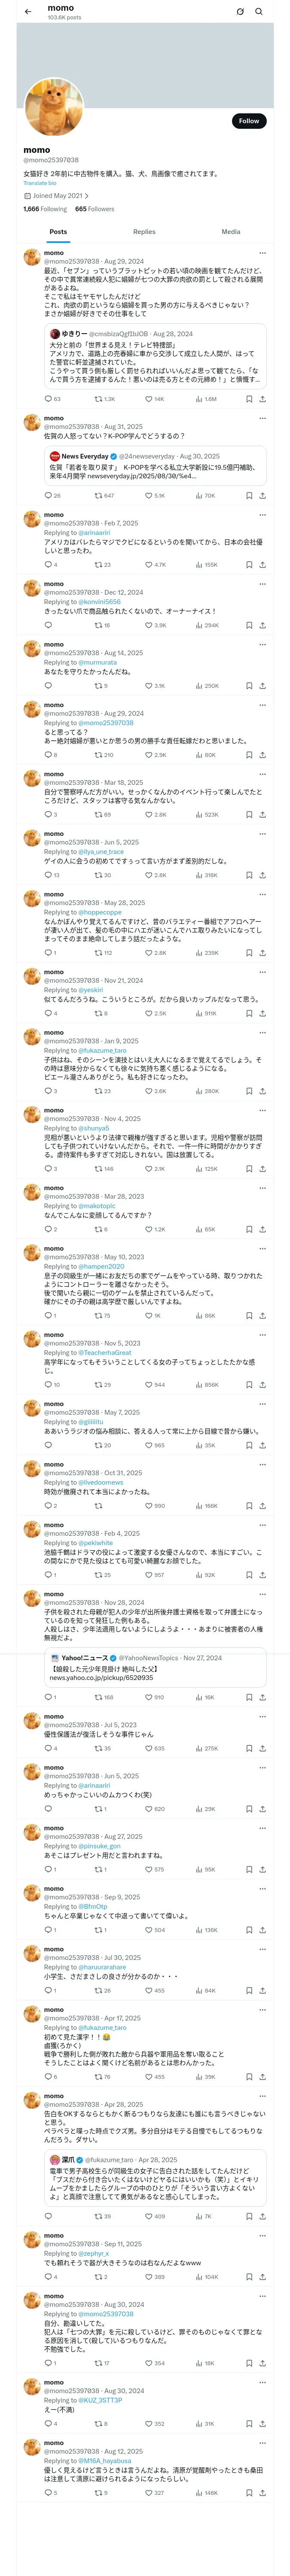
Task: View the 1,666 Following list
Action: click(45, 209)
